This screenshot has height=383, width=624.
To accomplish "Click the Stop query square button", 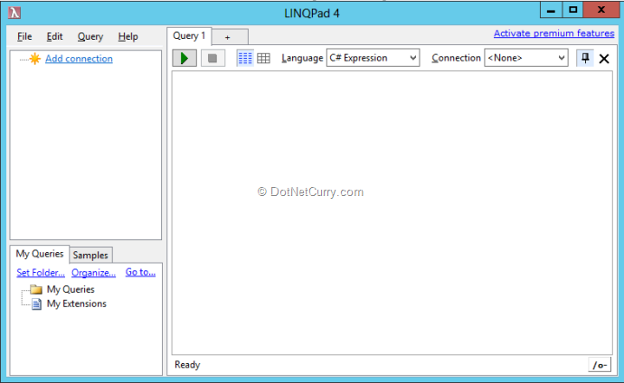I will [213, 59].
